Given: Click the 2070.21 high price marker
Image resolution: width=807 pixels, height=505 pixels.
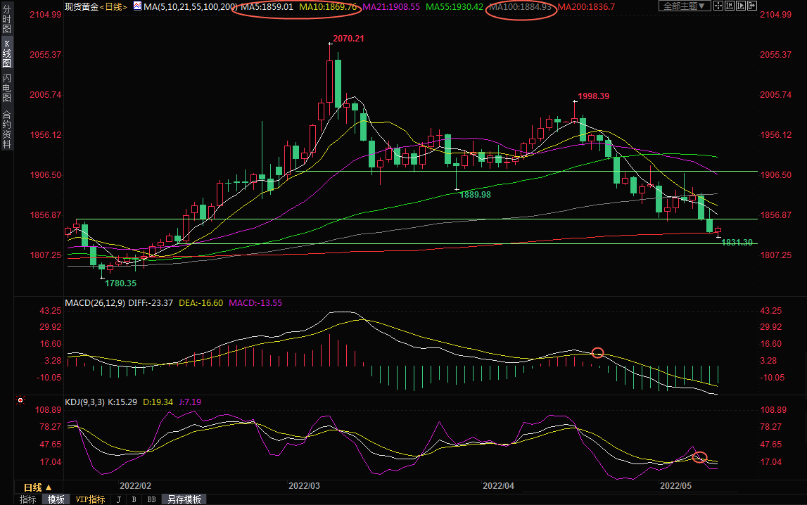Looking at the screenshot, I should click(x=348, y=38).
